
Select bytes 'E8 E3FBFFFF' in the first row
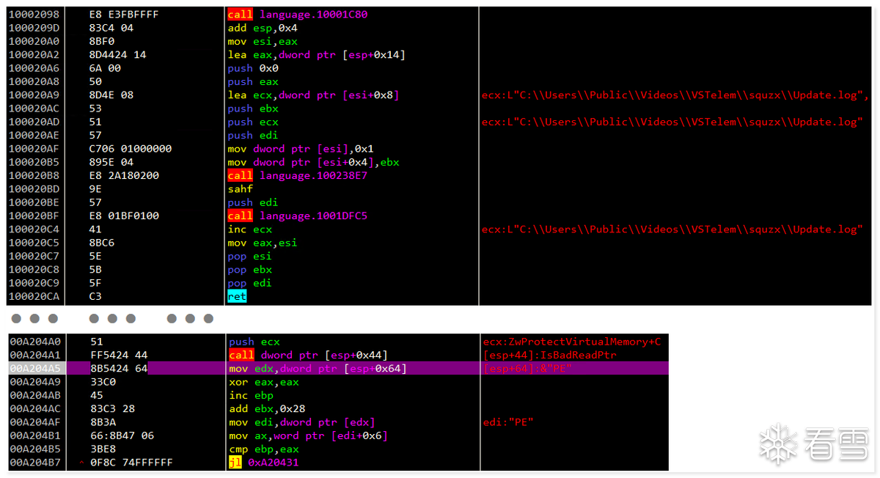[x=123, y=15]
